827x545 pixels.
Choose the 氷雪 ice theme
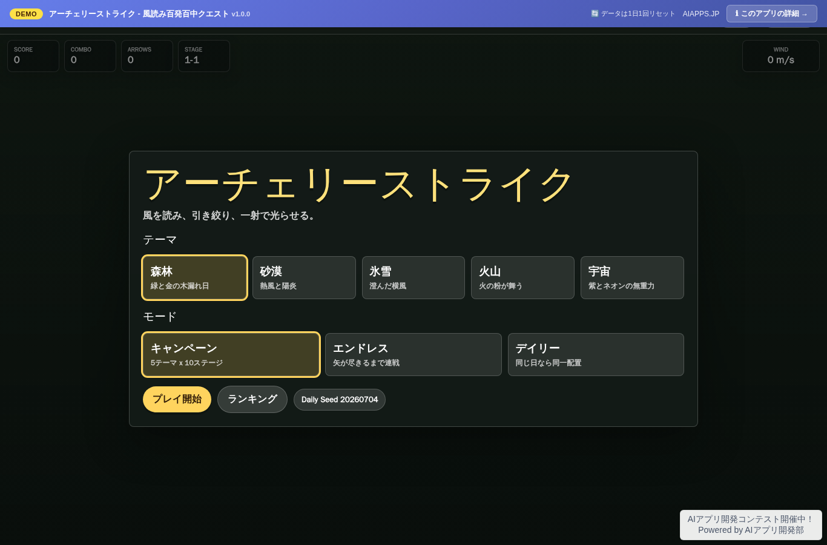coord(413,277)
